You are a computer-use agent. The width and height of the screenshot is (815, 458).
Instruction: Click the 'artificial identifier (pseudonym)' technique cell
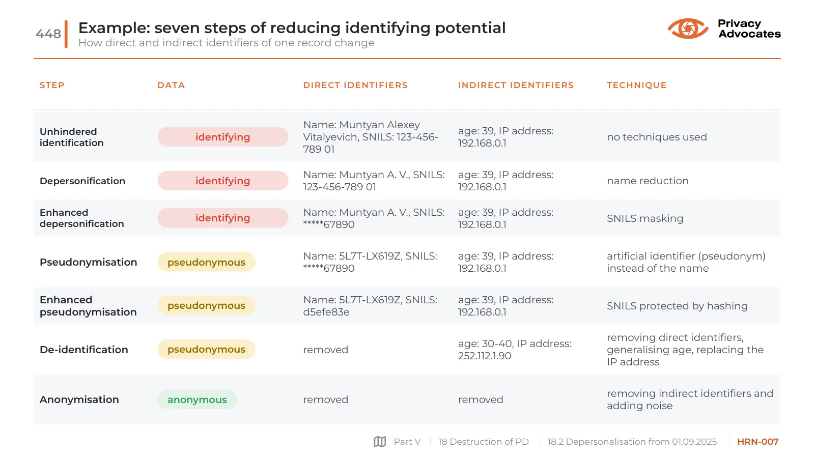pyautogui.click(x=686, y=262)
